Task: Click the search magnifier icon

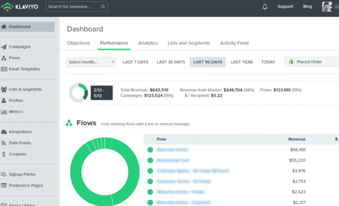Action: (x=103, y=7)
